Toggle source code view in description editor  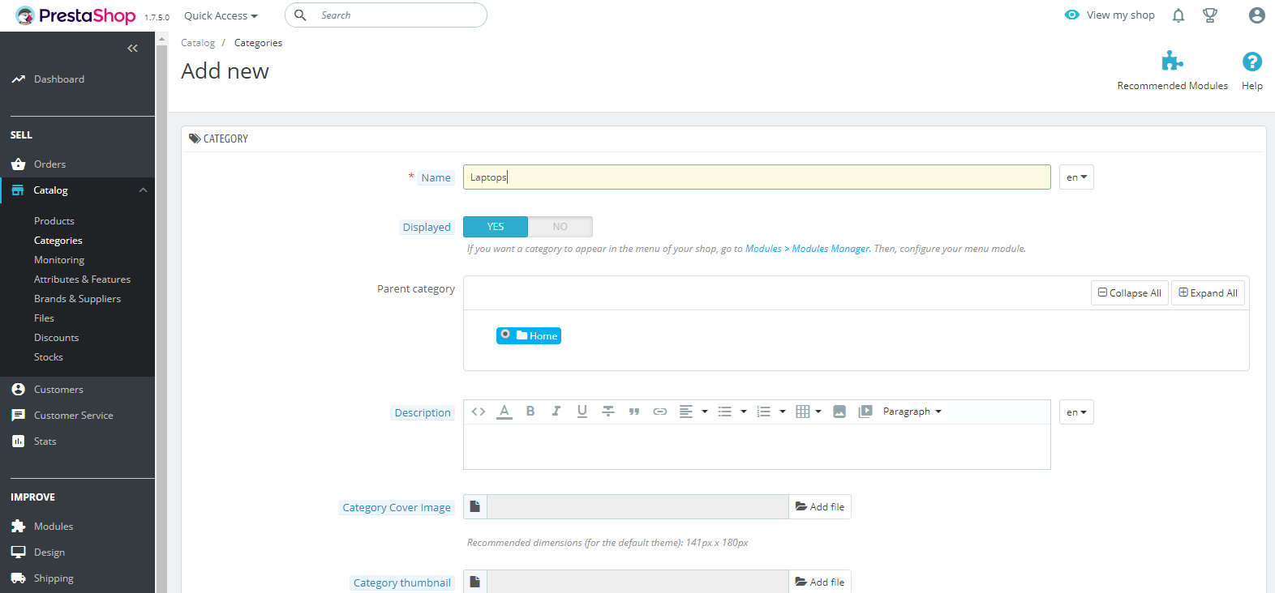pyautogui.click(x=479, y=412)
